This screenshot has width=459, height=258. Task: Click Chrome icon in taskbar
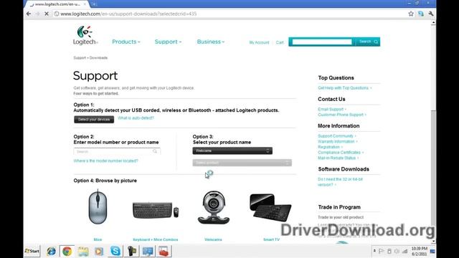tap(67, 252)
